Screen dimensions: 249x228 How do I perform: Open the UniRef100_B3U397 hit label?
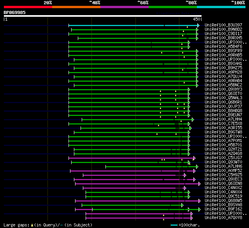[x=223, y=25]
